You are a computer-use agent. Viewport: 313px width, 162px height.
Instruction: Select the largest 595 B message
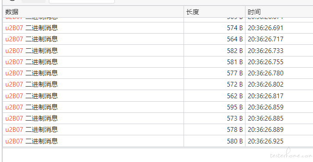click(x=158, y=107)
